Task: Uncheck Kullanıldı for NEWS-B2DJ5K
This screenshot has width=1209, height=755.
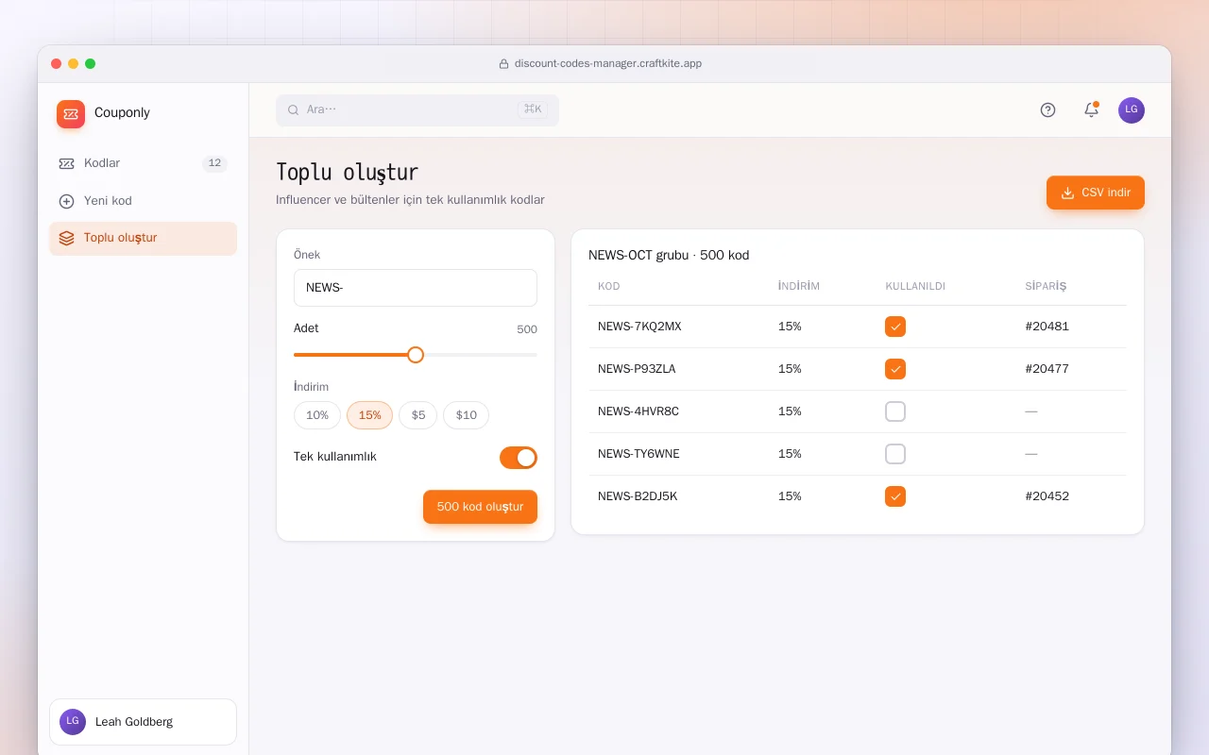Action: pos(895,496)
